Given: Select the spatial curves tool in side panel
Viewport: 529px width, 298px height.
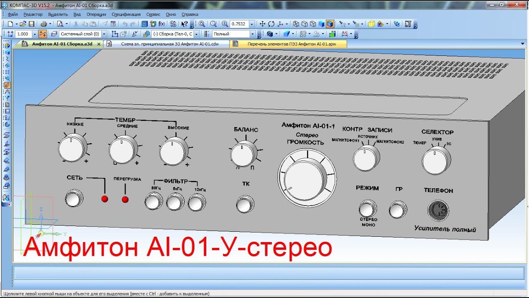Looking at the screenshot, I should (7, 58).
